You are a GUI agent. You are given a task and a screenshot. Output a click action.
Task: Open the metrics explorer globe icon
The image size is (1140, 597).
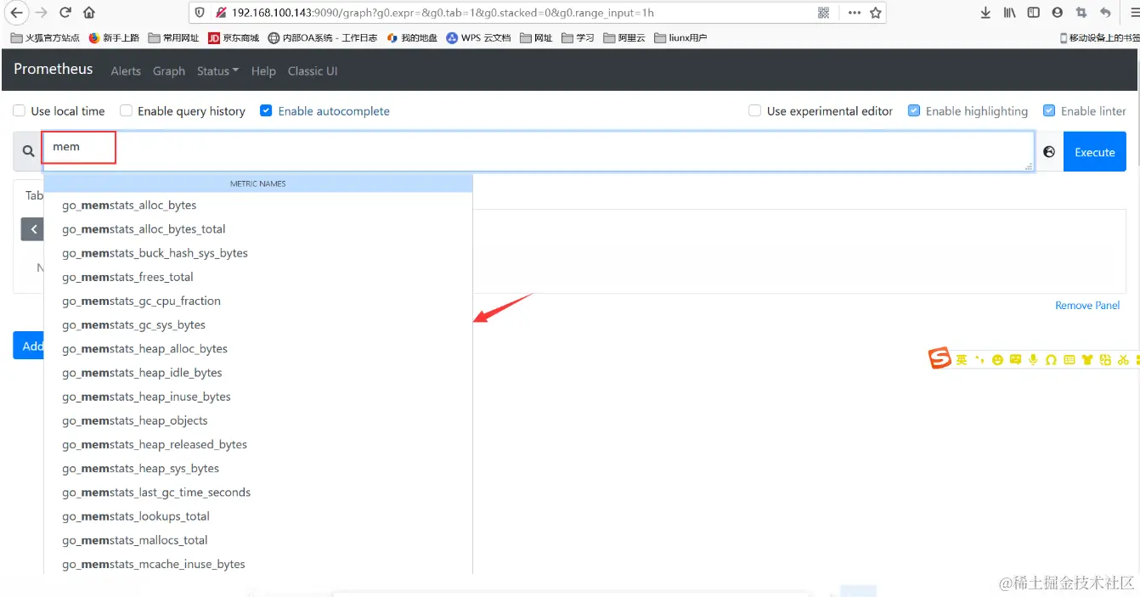point(1049,151)
